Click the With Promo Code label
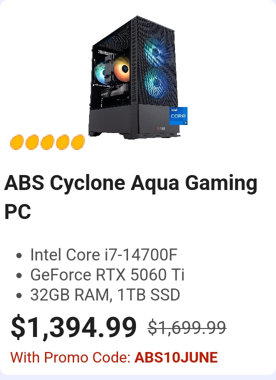Screen dimensions: 276x380 tap(70, 357)
